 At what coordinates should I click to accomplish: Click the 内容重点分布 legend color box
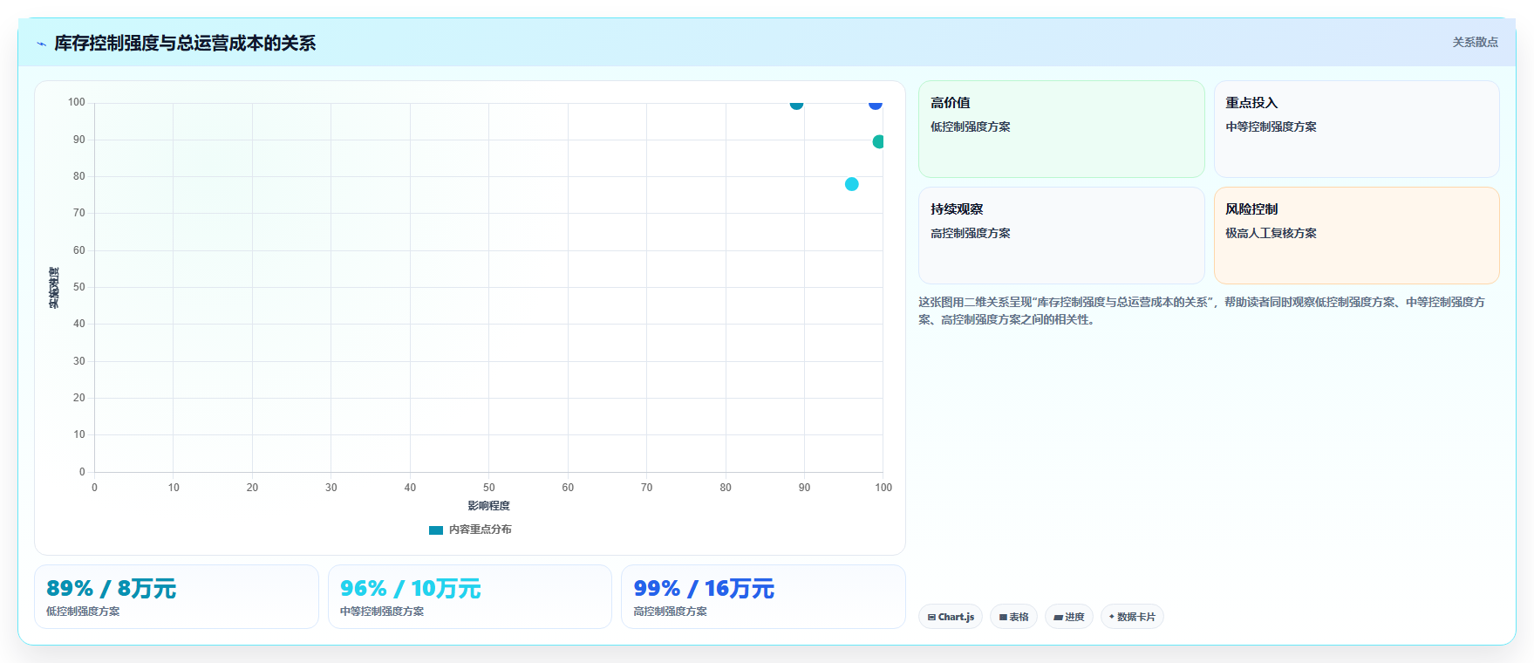[x=436, y=530]
